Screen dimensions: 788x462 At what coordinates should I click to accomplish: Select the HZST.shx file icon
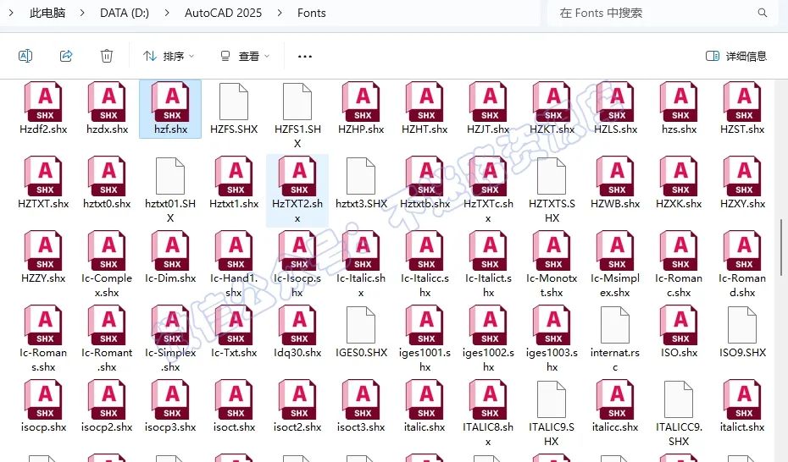[743, 102]
